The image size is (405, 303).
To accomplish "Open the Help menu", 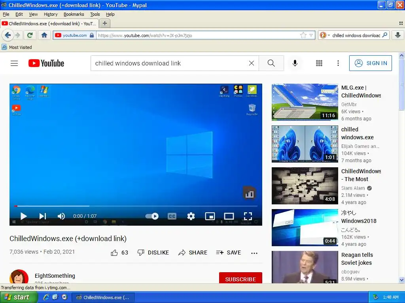I will click(110, 14).
